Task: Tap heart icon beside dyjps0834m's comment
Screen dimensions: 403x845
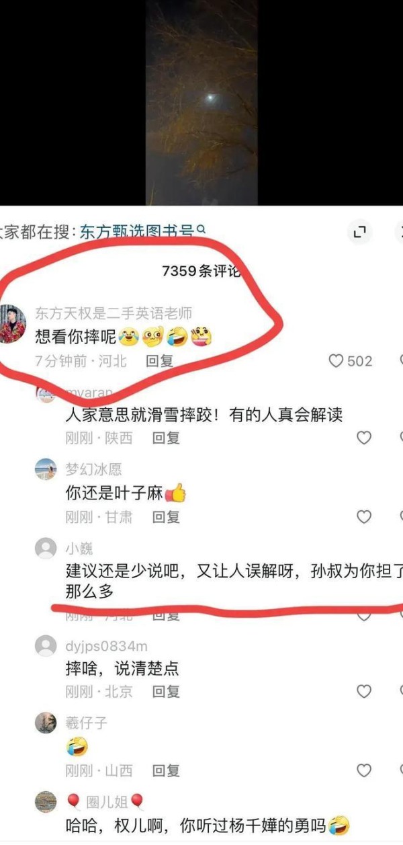Action: coord(363,692)
